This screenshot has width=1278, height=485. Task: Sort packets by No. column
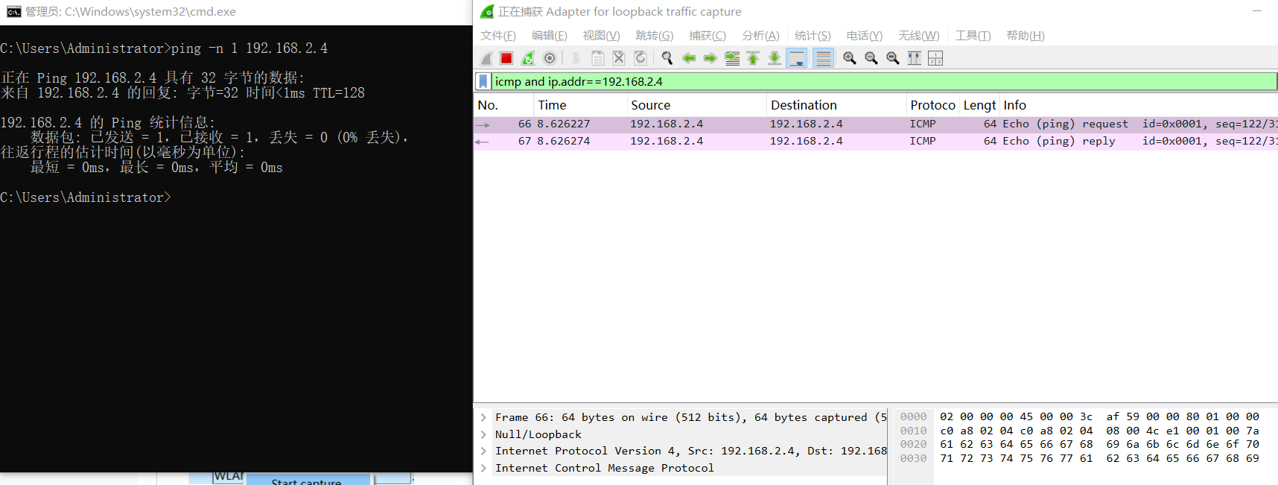pyautogui.click(x=503, y=105)
